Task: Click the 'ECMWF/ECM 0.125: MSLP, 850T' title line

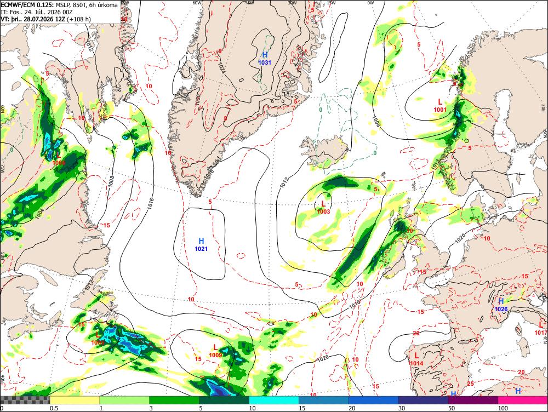Action: pos(59,5)
